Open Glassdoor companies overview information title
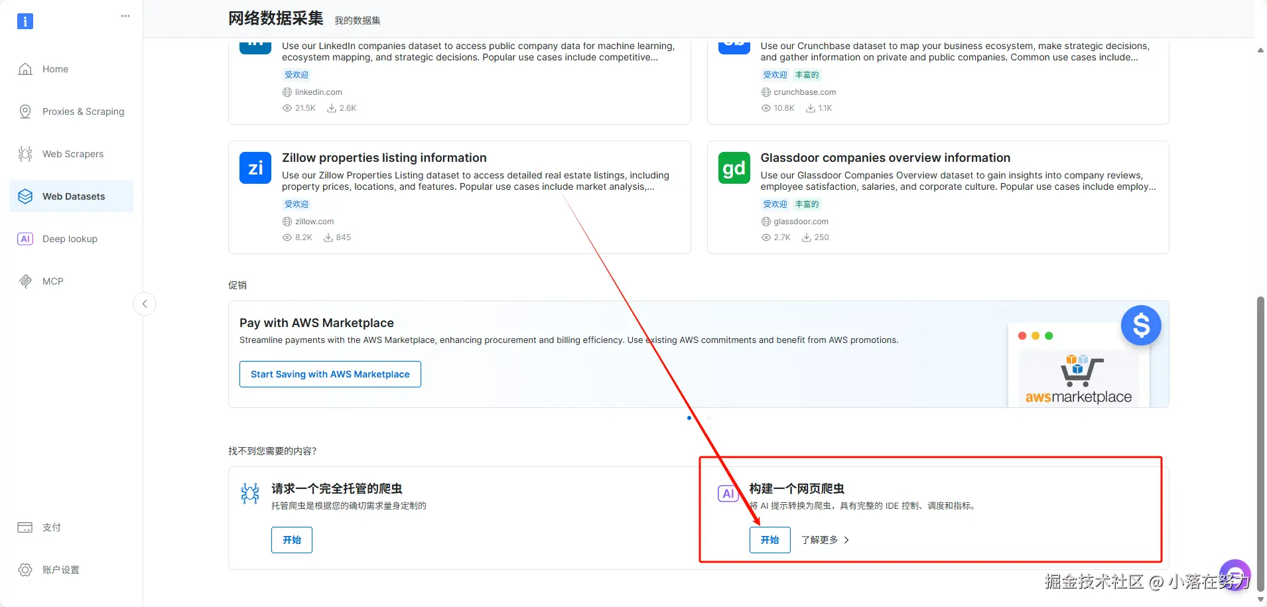Screen dimensions: 1267x607 tap(886, 158)
